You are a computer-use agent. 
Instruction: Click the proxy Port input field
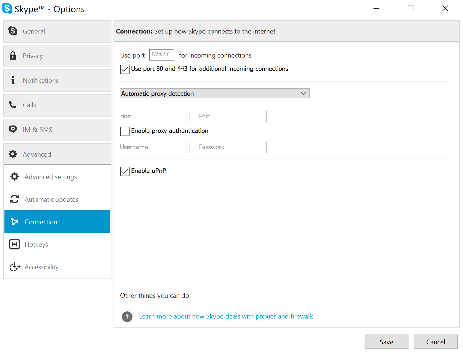[x=248, y=117]
